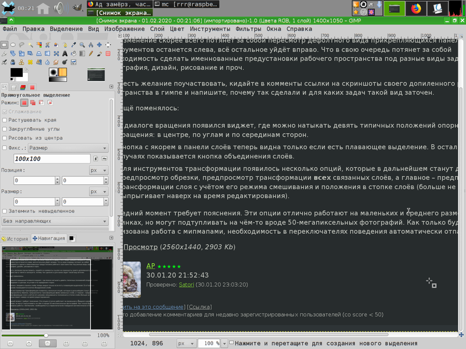
Task: Select the Scissors Select tool
Action: (x=48, y=45)
